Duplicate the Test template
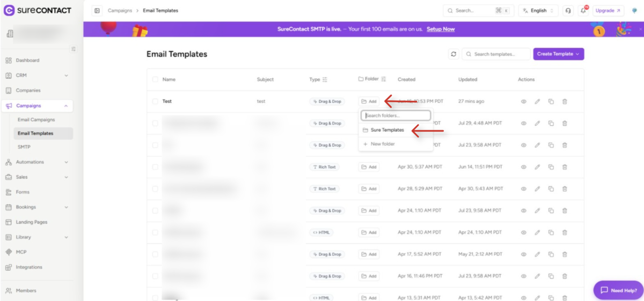Image resolution: width=644 pixels, height=301 pixels. (551, 101)
